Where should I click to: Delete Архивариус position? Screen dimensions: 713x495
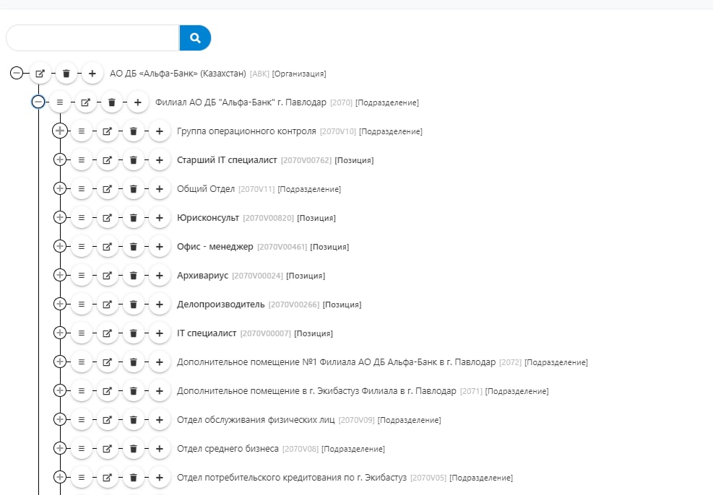pyautogui.click(x=133, y=275)
